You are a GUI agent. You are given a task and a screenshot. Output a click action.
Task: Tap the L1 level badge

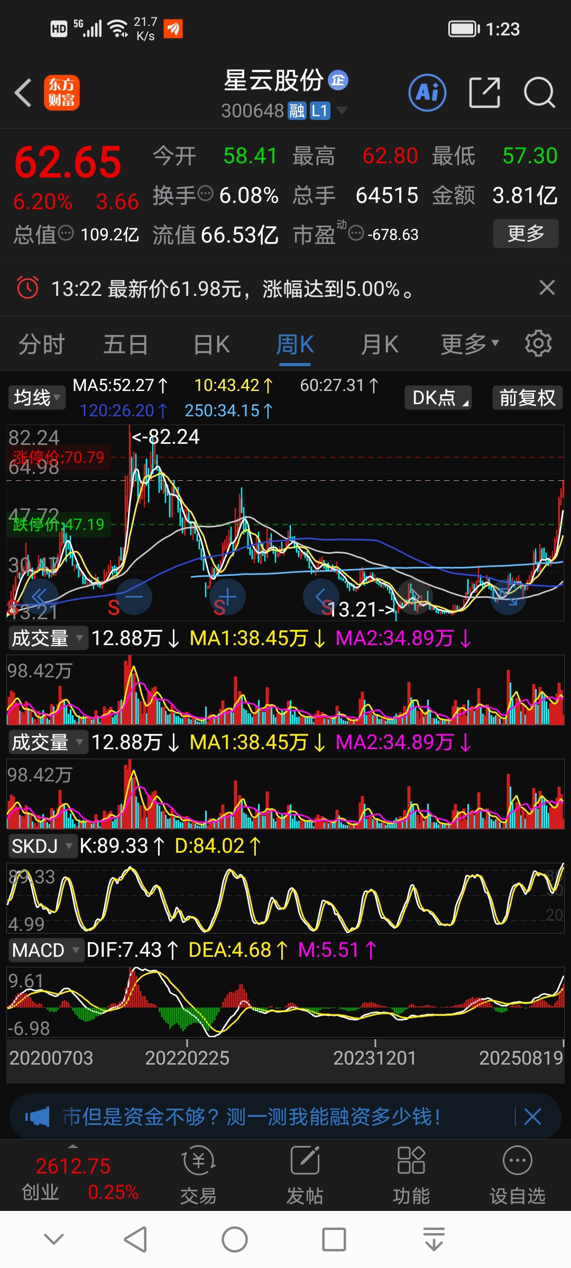[x=320, y=111]
